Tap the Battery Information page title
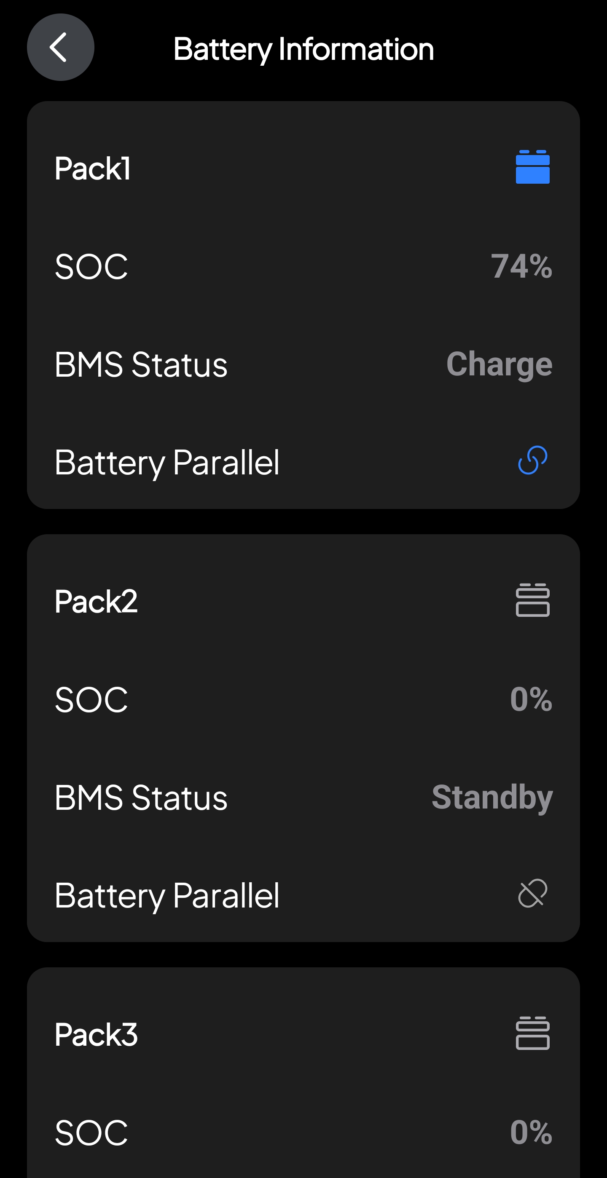This screenshot has width=607, height=1178. 303,49
